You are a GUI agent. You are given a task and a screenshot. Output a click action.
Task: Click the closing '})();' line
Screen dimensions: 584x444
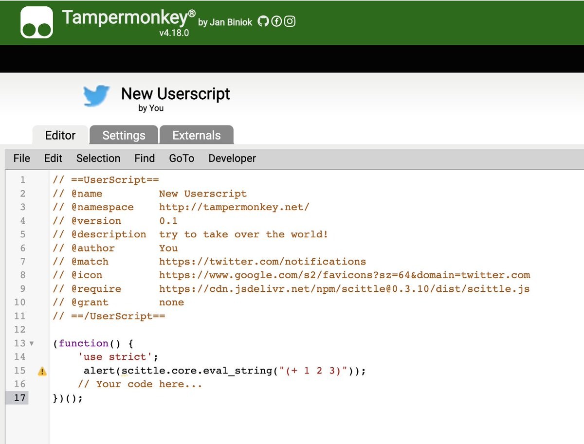click(x=68, y=398)
